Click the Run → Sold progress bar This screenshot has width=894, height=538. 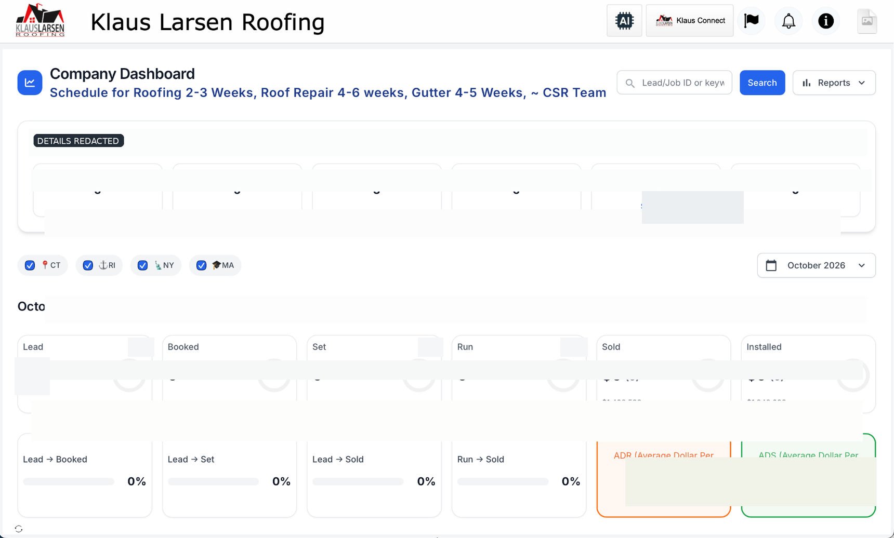503,481
